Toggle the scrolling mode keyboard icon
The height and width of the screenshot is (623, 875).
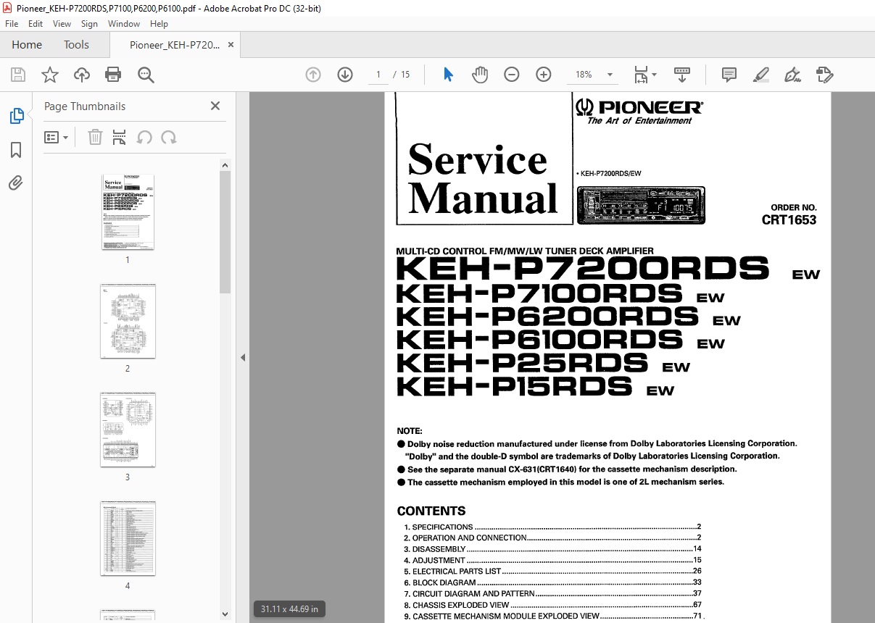(x=682, y=75)
